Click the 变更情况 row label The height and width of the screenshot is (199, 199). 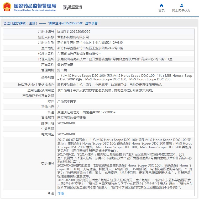tap(48, 163)
